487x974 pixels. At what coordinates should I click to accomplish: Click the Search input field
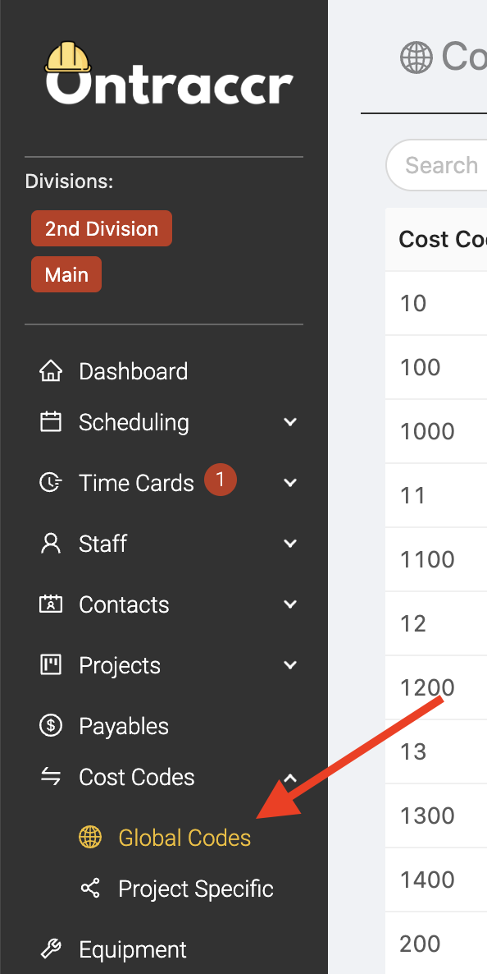tap(436, 165)
